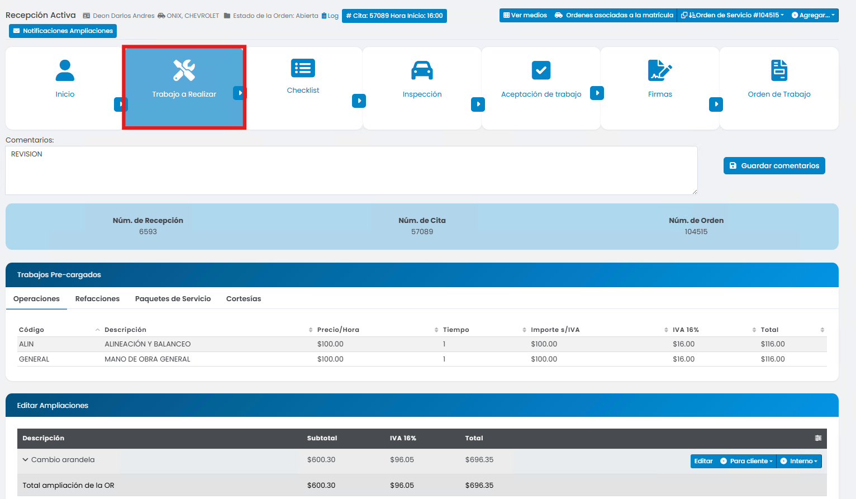Click the Núm. de Cita value 57089
This screenshot has width=856, height=499.
click(x=422, y=232)
